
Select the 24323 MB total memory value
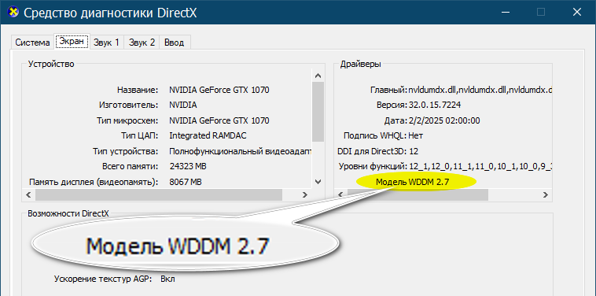point(188,167)
